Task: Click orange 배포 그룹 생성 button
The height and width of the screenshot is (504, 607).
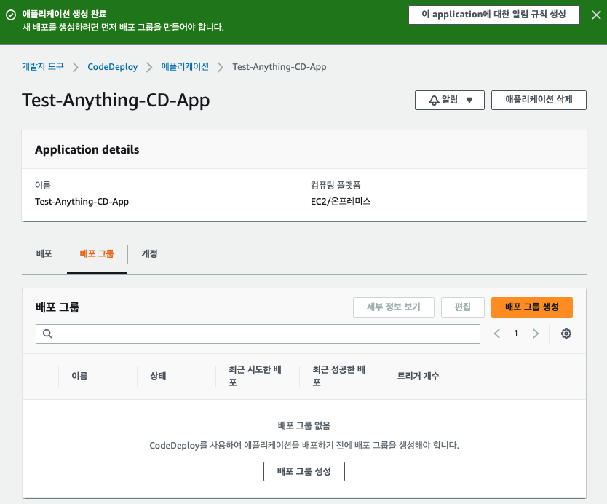Action: (531, 307)
